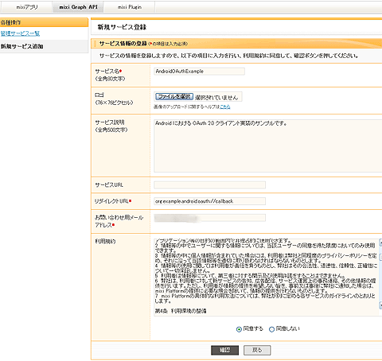Screen dimensions: 382x361
Task: Select the 同意しない radio button
Action: pyautogui.click(x=271, y=329)
